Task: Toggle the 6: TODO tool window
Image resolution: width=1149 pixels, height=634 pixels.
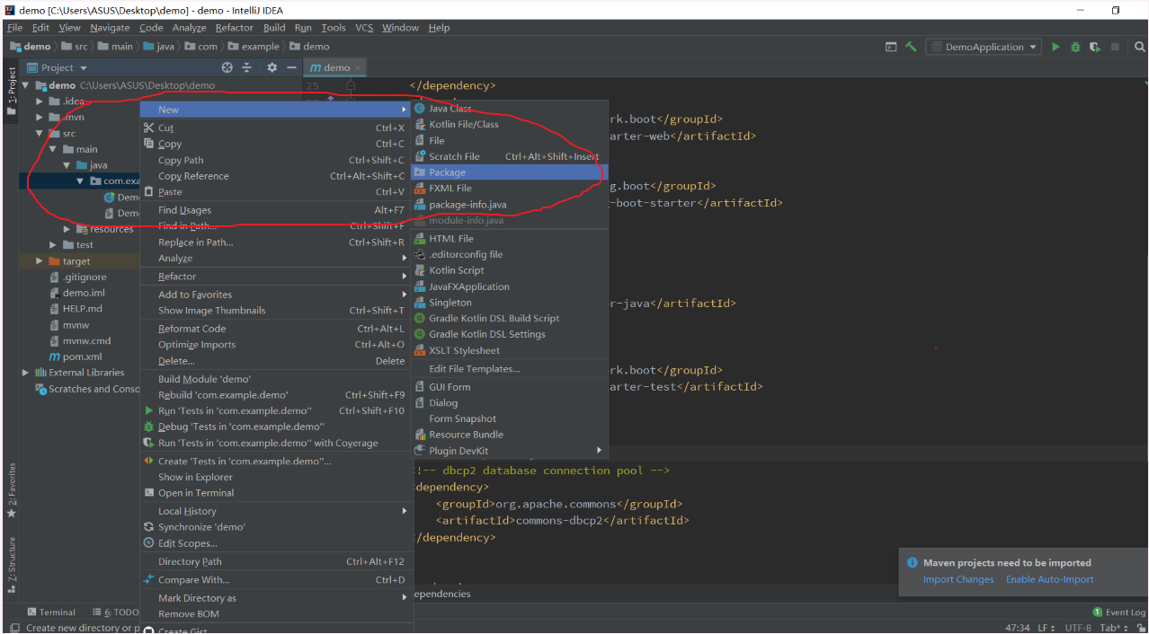Action: [114, 612]
